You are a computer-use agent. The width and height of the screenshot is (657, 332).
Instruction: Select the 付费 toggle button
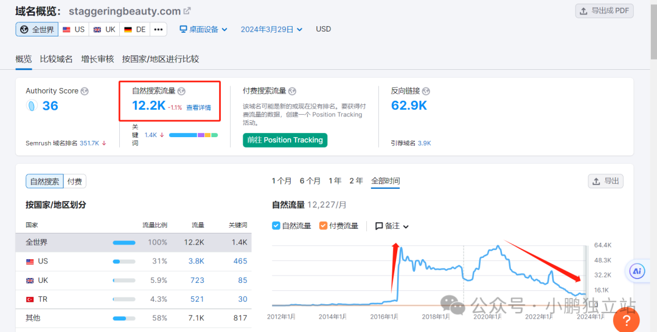75,181
